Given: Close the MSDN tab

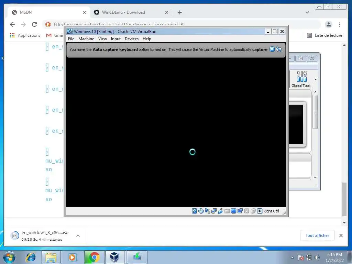Looking at the screenshot, I should coord(85,12).
